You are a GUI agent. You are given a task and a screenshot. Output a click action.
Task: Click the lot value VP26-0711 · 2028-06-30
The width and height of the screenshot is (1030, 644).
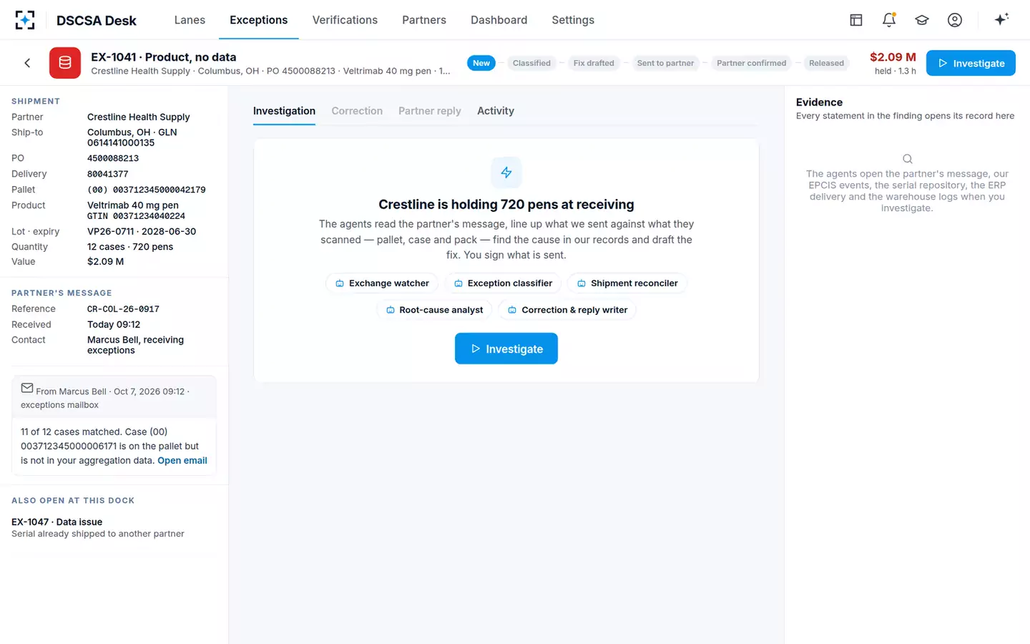click(142, 231)
